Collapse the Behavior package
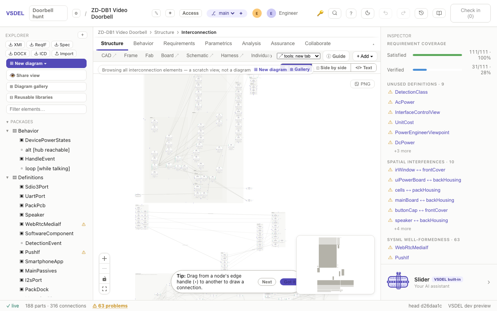Image resolution: width=497 pixels, height=311 pixels. 7,131
